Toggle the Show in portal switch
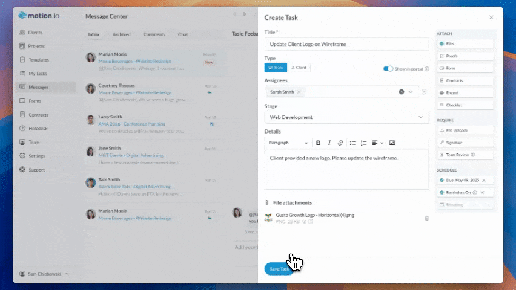 388,69
